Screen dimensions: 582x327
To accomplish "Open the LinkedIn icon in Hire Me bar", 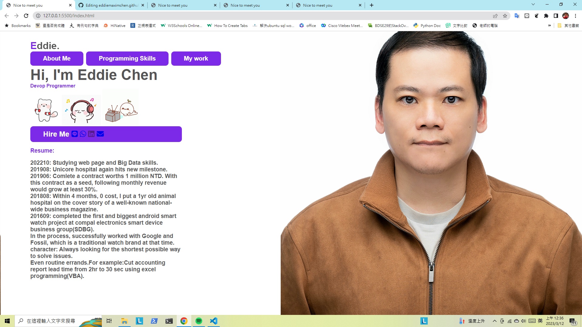I will (x=92, y=134).
